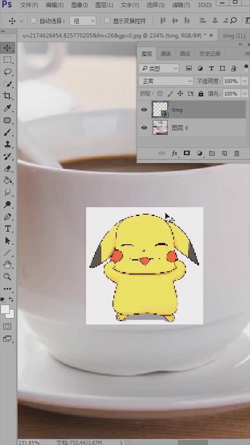Click the link layers icon
The height and width of the screenshot is (445, 250).
click(162, 153)
